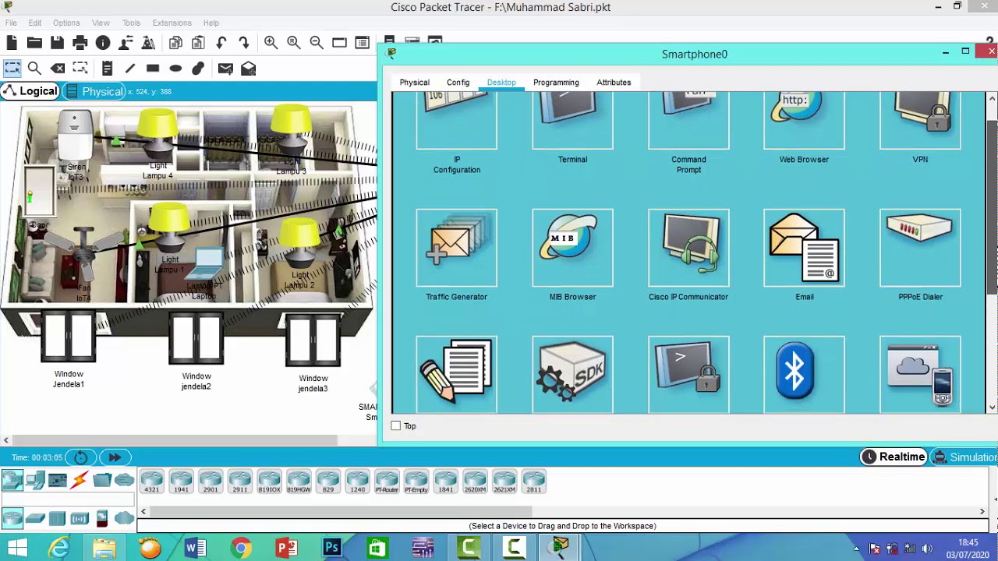Click the Smartphone0 desktop scroll-down arrow
Image resolution: width=998 pixels, height=561 pixels.
(992, 407)
